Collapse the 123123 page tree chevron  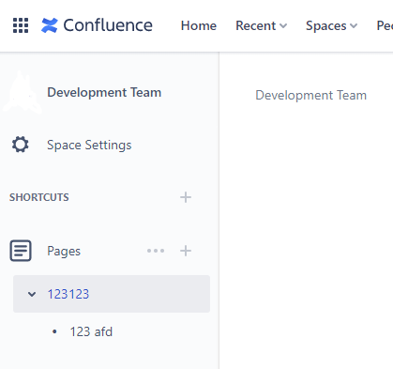pyautogui.click(x=32, y=294)
